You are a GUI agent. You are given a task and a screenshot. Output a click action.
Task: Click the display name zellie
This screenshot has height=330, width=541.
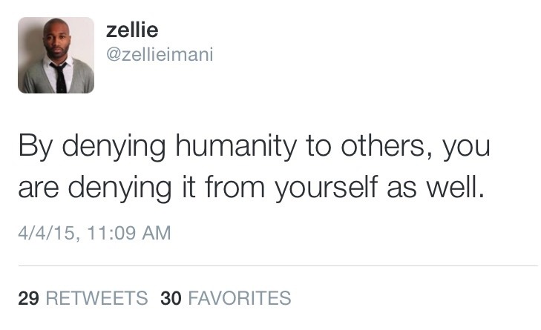pos(132,30)
